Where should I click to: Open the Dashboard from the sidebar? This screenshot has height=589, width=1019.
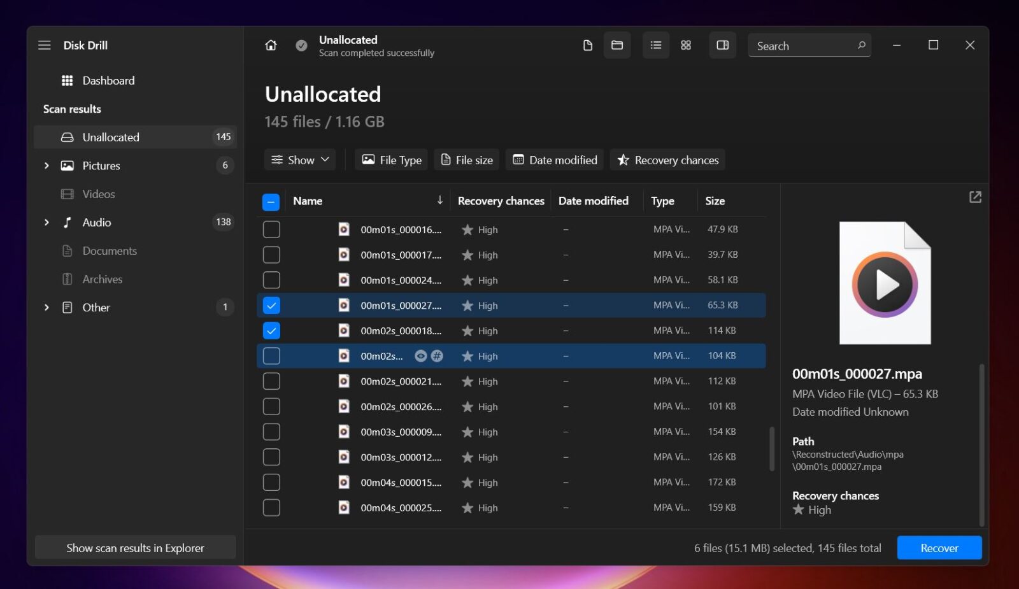tap(108, 80)
